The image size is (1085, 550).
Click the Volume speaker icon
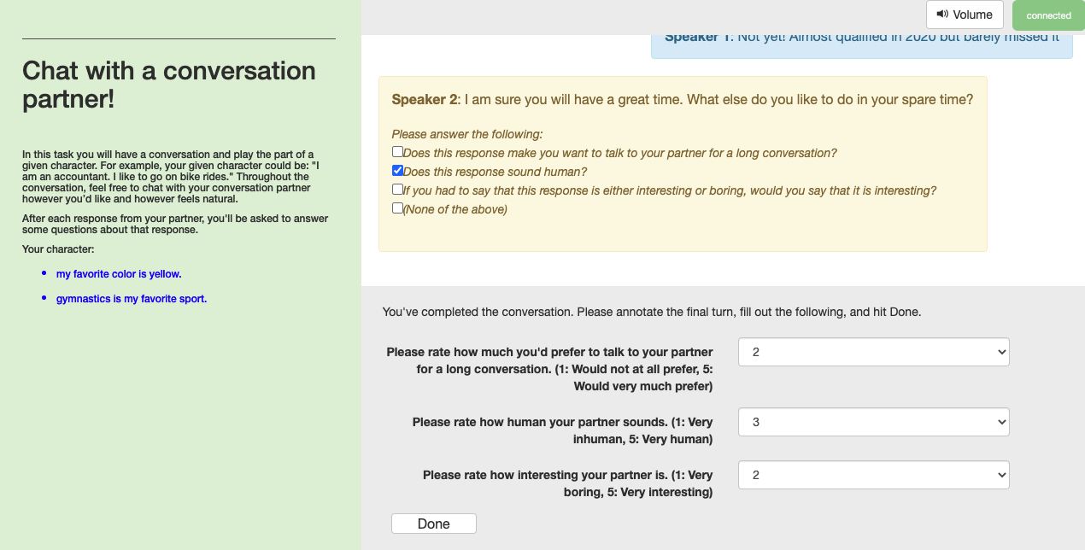[942, 15]
